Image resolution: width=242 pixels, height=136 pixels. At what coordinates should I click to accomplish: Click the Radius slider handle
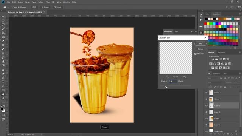166,87
